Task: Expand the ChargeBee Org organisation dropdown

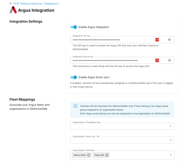Action: pyautogui.click(x=171, y=126)
